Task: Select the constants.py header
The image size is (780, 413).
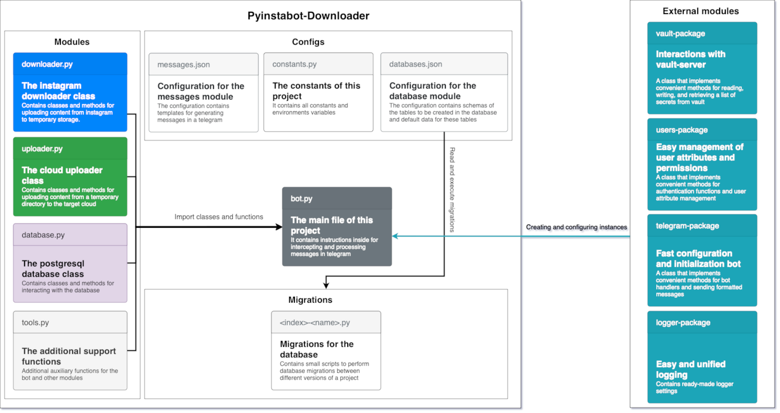Action: click(318, 64)
